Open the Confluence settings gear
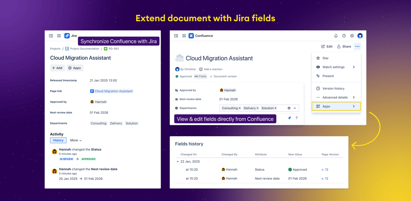Image resolution: width=411 pixels, height=201 pixels. [352, 36]
